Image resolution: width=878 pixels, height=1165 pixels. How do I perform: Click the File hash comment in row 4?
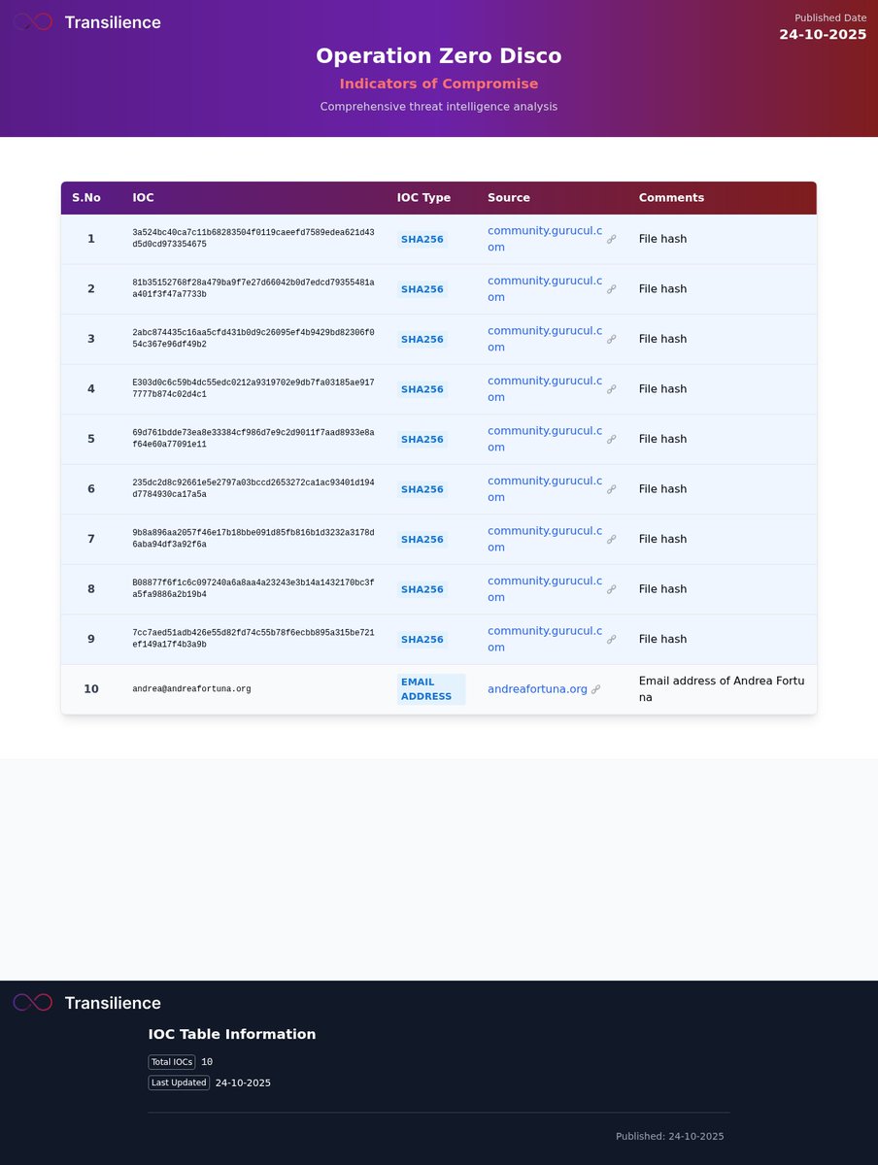662,389
